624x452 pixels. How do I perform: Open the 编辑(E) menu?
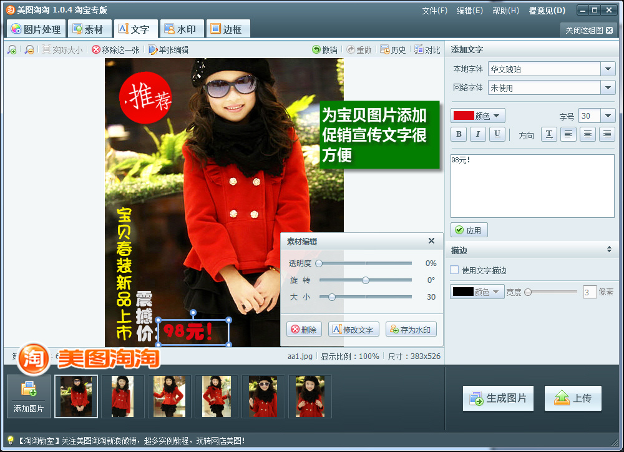tap(470, 11)
